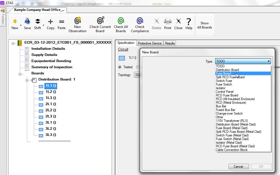Click the New Observation spiral icon
Screen dimensions: 280x175
coord(78,20)
